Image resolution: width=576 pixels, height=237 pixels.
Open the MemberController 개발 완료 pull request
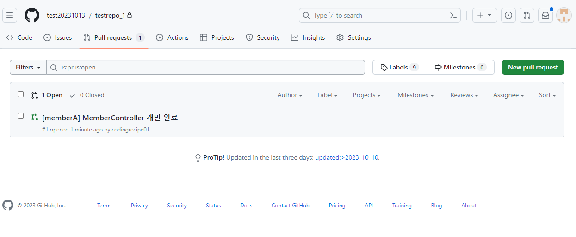110,118
